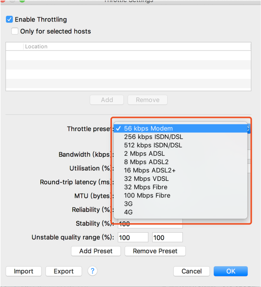Screen dimensions: 261x287
Task: Select 8 Mbps ADSL2 from list
Action: (181, 162)
